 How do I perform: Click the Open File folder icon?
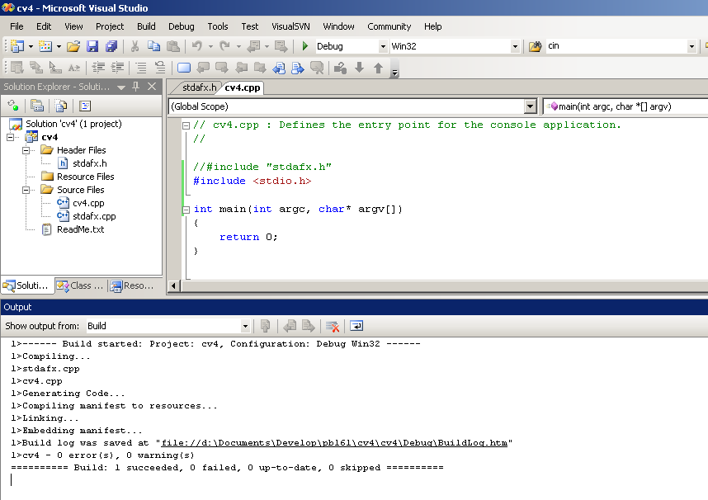tap(73, 46)
